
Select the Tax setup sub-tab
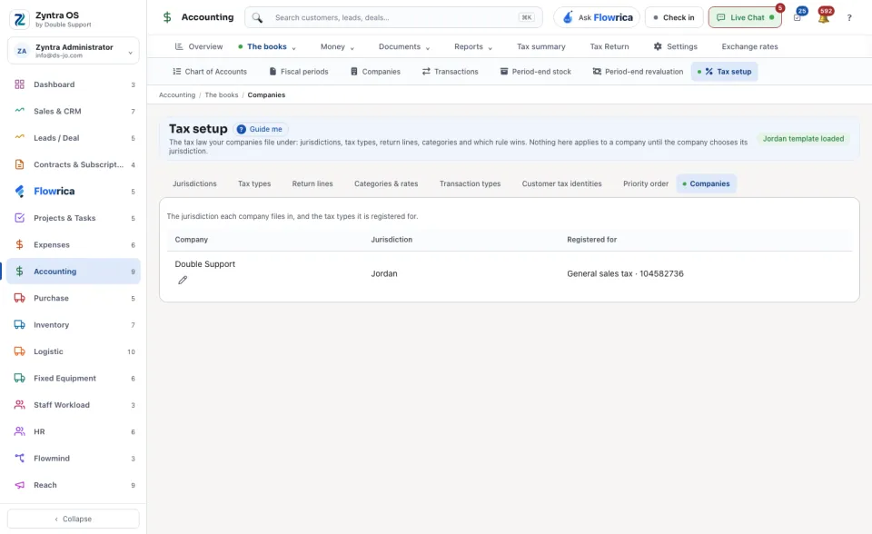pyautogui.click(x=725, y=72)
